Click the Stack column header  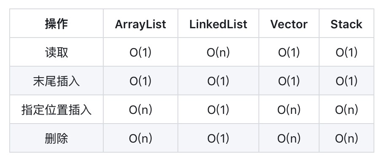[346, 24]
